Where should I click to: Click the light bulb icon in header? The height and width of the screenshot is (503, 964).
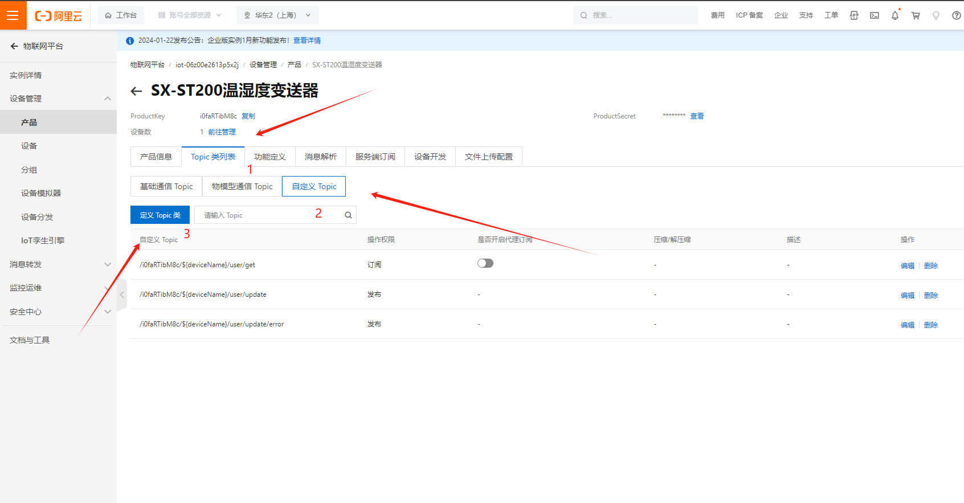(x=936, y=15)
